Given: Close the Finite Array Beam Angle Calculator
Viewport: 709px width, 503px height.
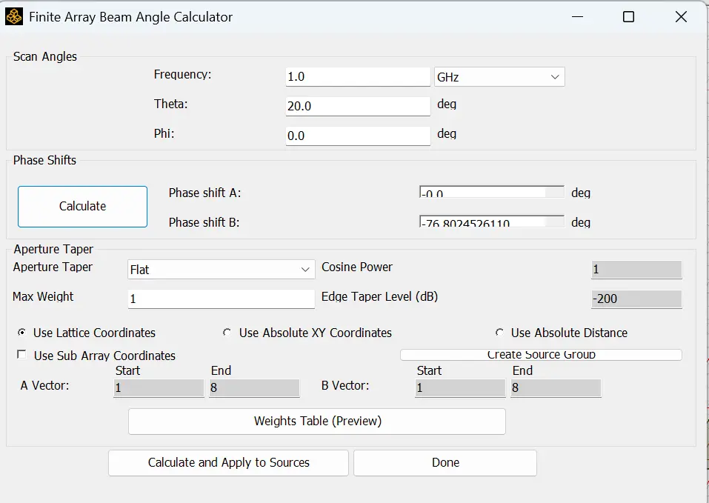Looking at the screenshot, I should (681, 17).
